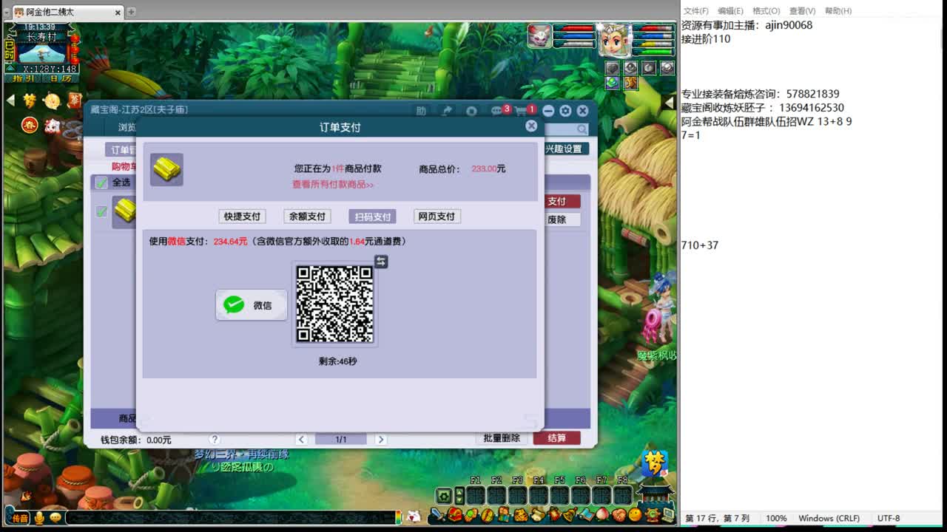Click the green gem buff icon

pos(612,83)
